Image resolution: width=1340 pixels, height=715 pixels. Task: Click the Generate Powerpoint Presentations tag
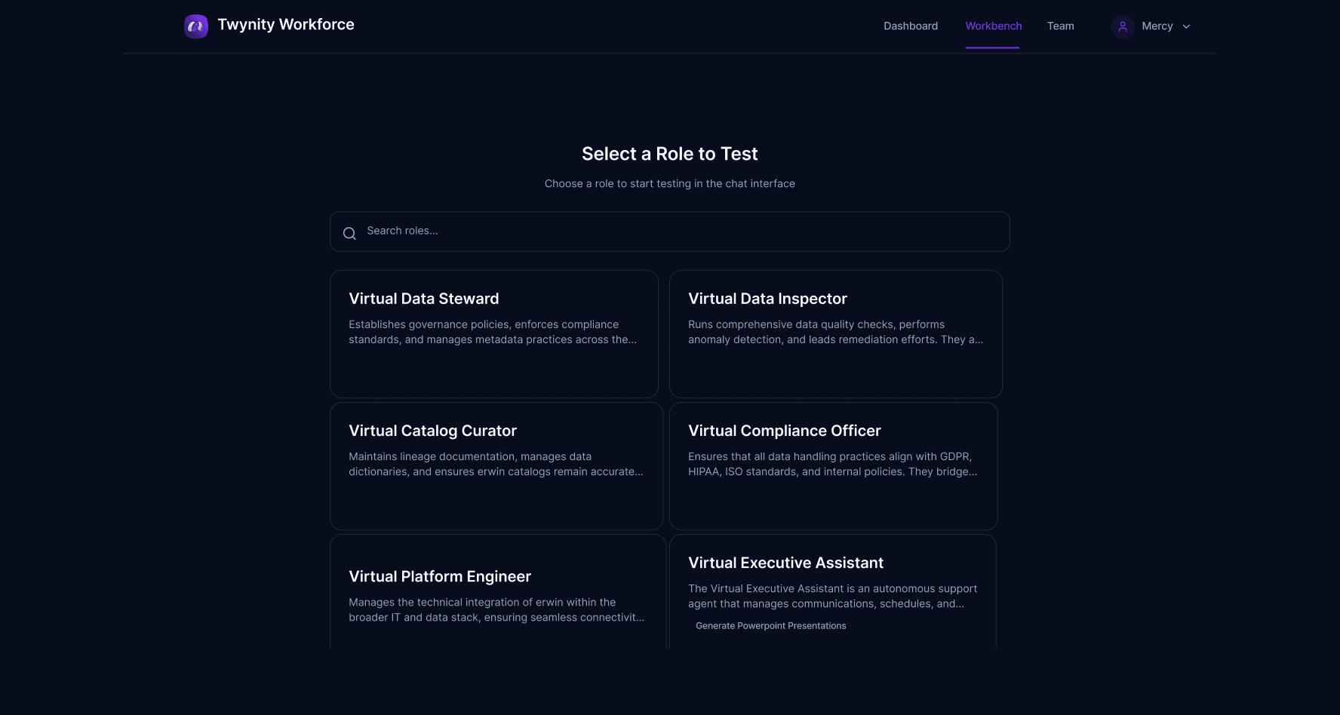[x=770, y=626]
